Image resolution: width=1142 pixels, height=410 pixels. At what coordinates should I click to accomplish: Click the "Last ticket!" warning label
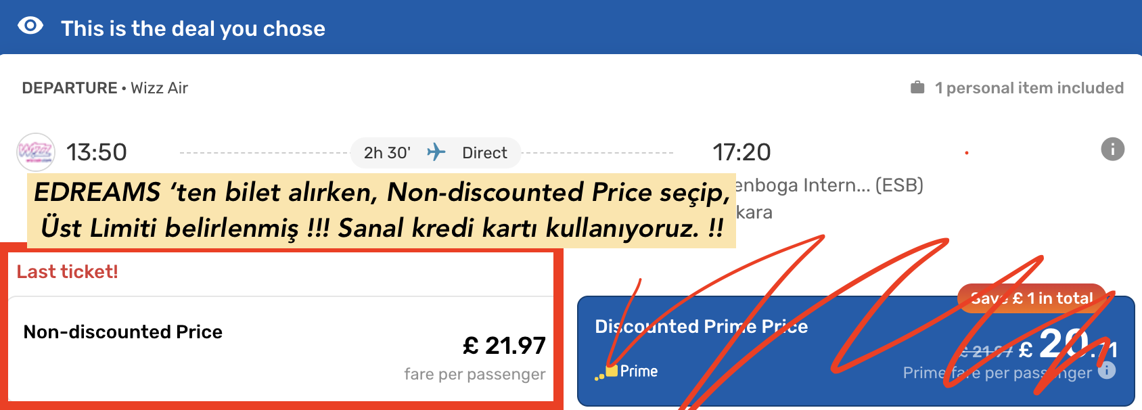(x=68, y=272)
